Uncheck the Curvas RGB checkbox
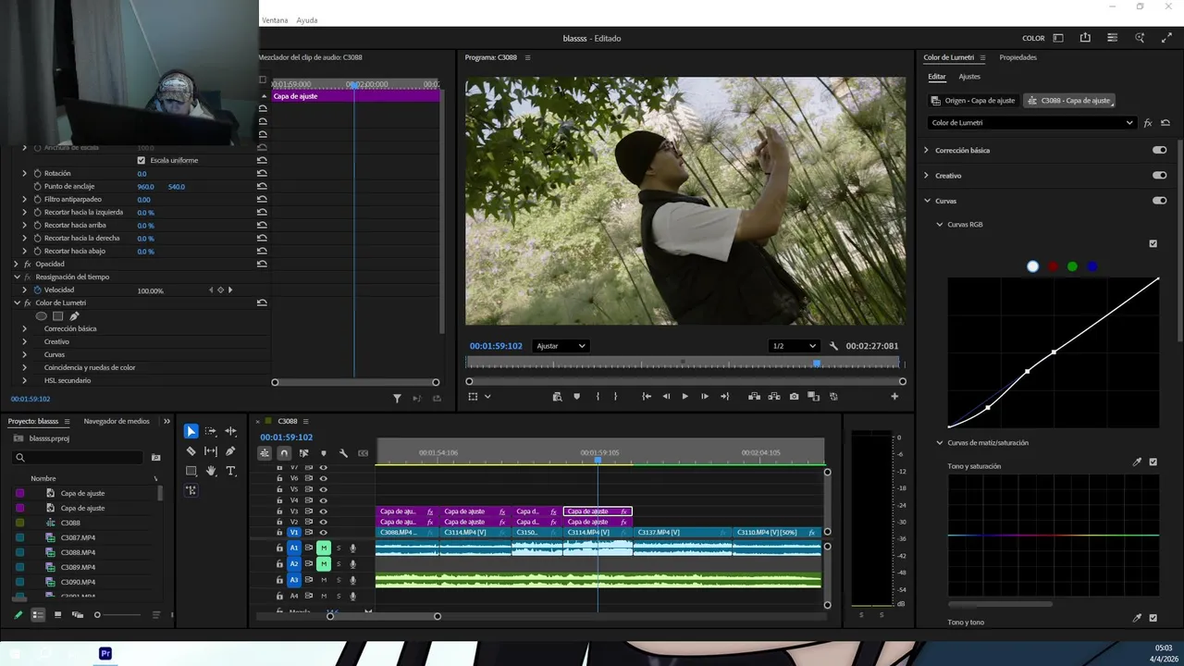 (x=1153, y=244)
